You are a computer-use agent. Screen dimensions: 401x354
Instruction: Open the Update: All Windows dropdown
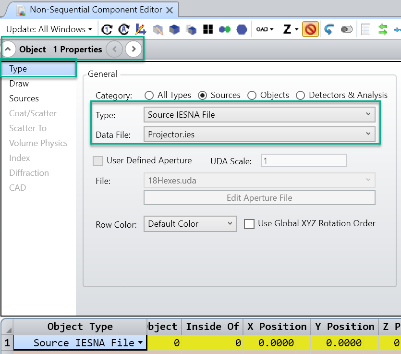coord(49,29)
